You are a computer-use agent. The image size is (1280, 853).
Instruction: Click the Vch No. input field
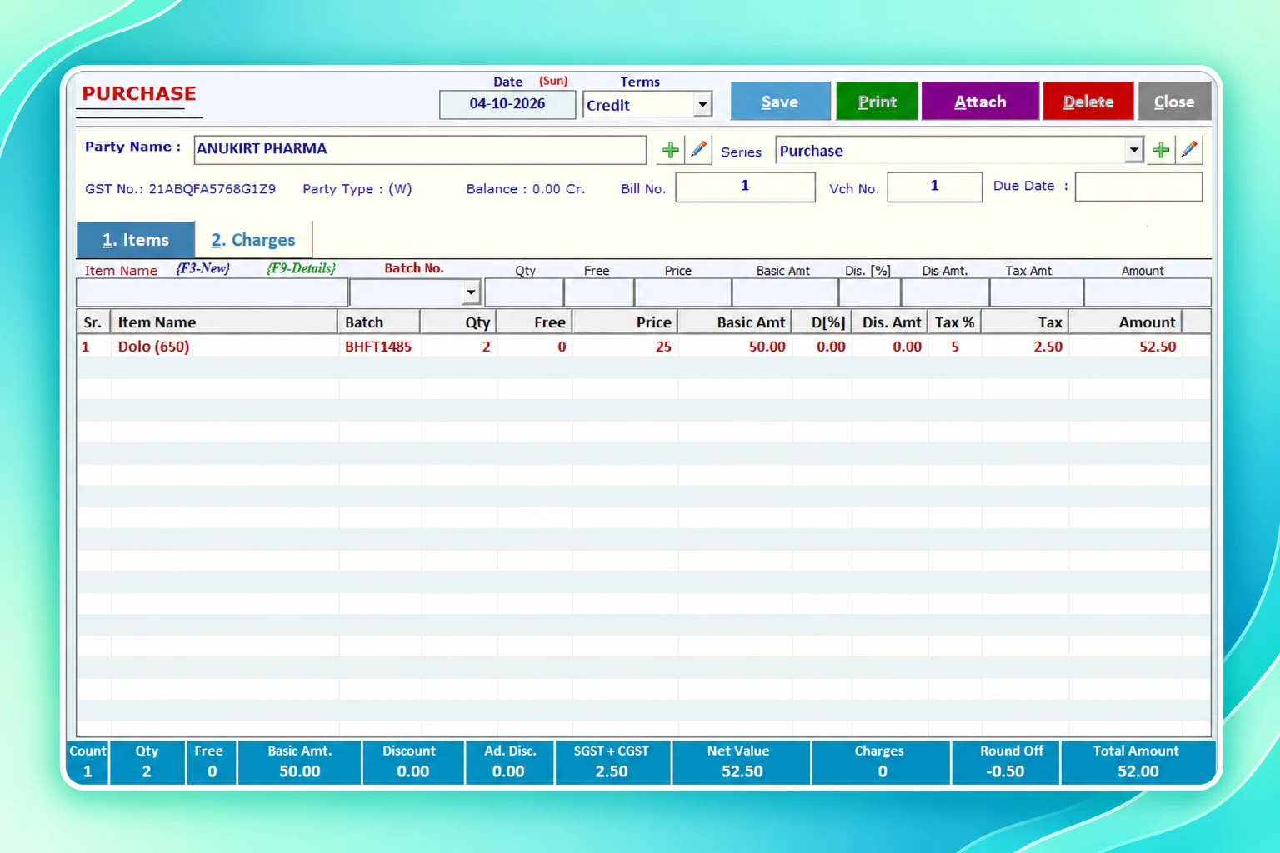coord(934,187)
